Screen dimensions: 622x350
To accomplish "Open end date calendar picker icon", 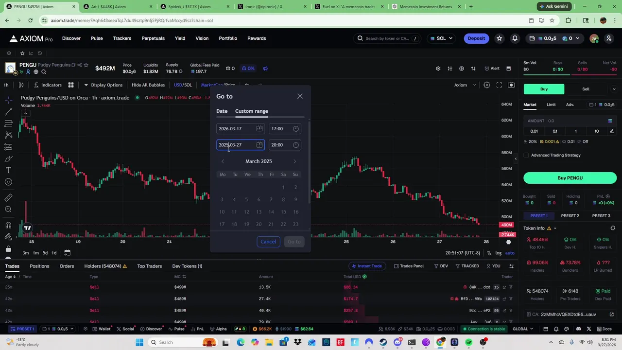I will click(259, 145).
